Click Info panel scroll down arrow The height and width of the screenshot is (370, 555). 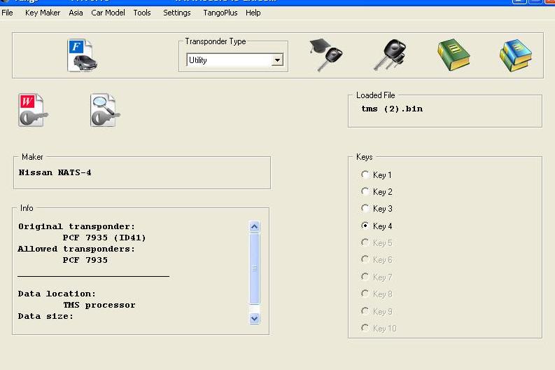pyautogui.click(x=255, y=319)
